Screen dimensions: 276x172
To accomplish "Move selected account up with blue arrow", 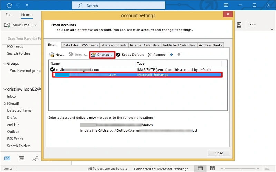I will click(x=171, y=55).
